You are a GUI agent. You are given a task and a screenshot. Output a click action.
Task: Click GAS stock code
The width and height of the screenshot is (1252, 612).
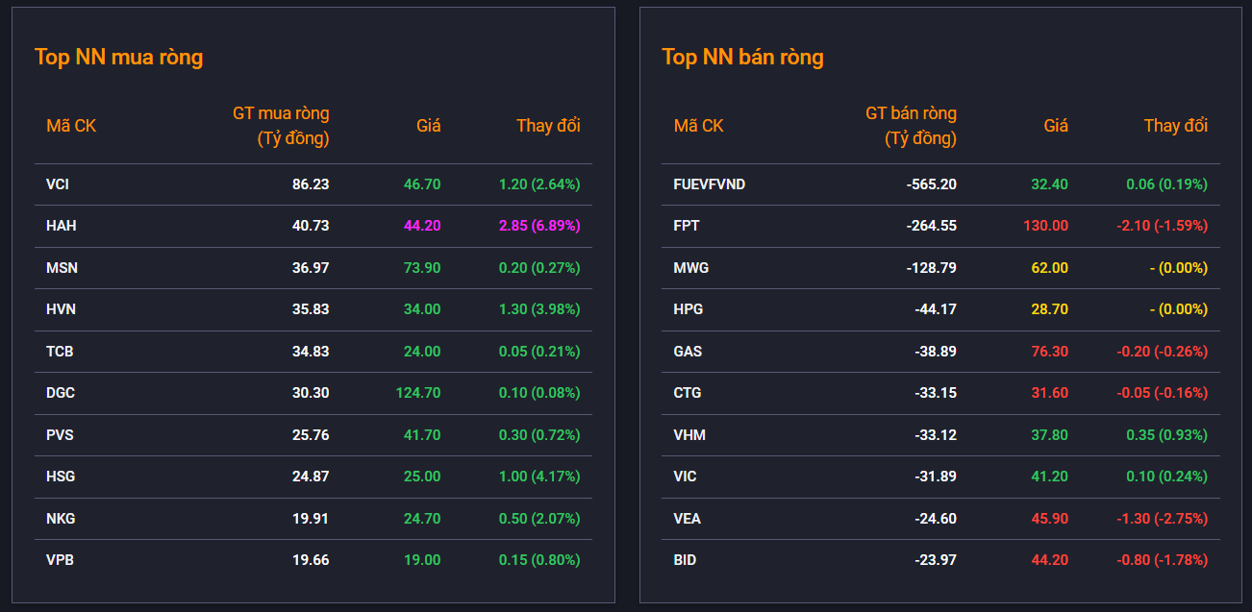coord(688,352)
